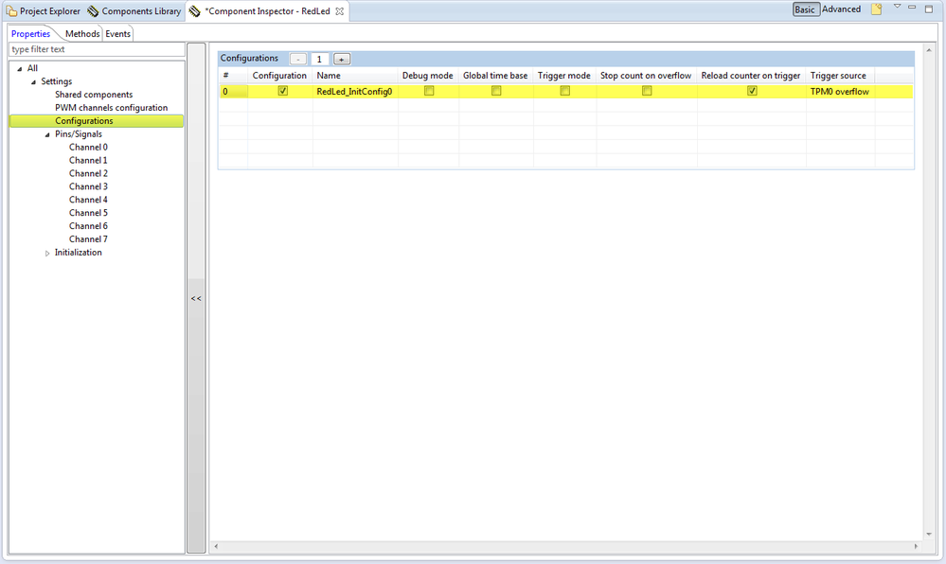Screen dimensions: 946x564
Task: Switch to the Methods tab
Action: click(x=82, y=34)
